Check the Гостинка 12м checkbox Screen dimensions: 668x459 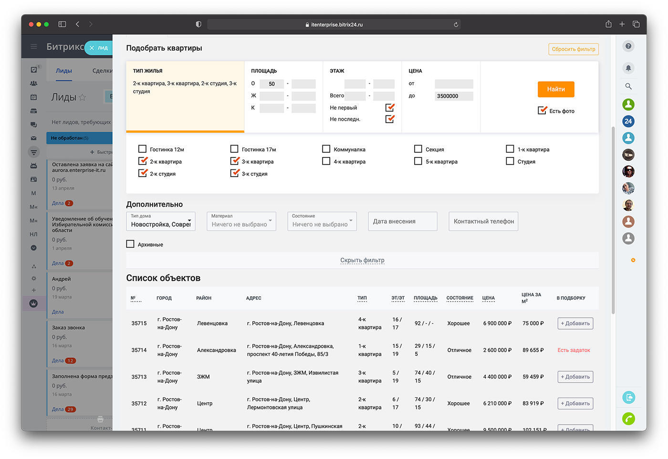[x=142, y=149]
